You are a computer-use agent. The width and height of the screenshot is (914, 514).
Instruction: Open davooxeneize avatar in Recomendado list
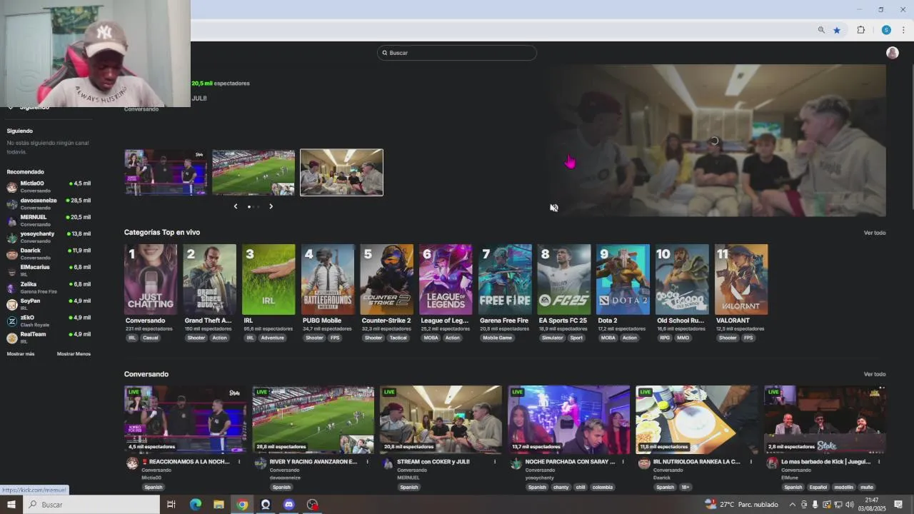tap(12, 203)
